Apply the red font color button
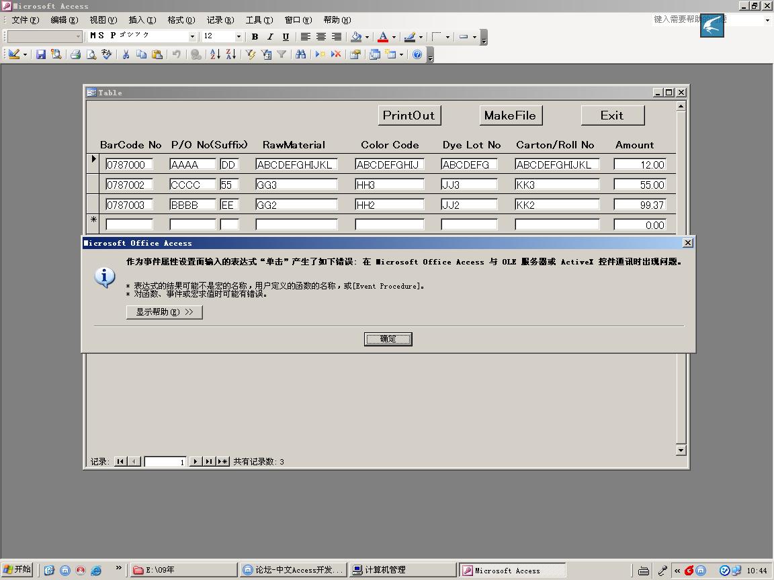Screen dimensions: 774x580 pyautogui.click(x=383, y=36)
